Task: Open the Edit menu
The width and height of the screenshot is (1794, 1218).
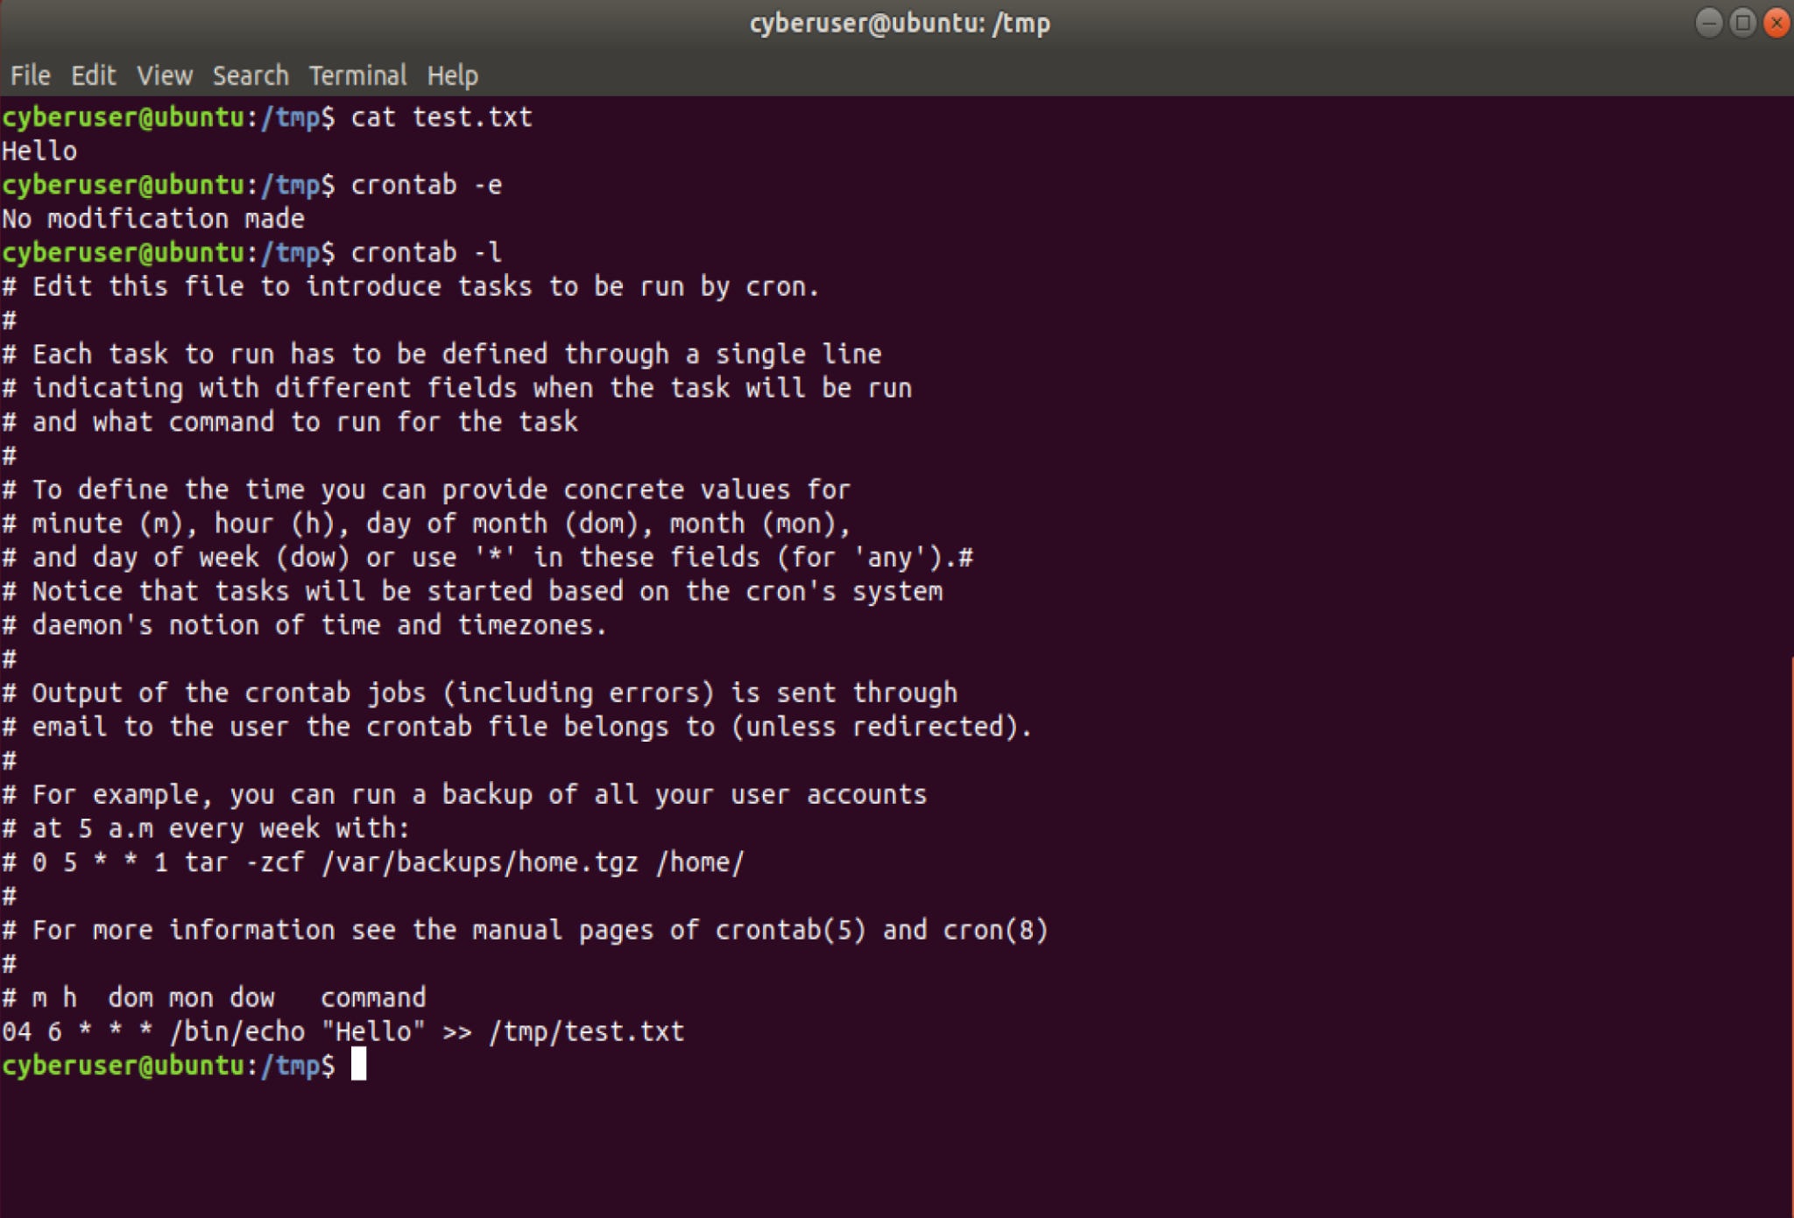Action: click(x=93, y=76)
